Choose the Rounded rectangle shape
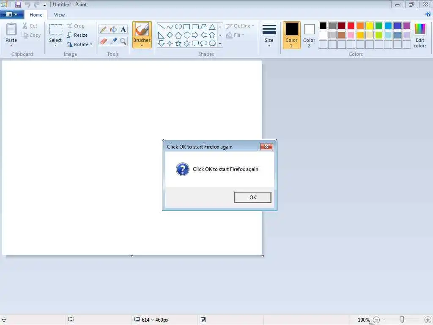Screen dimensions: 433x325 (195, 27)
